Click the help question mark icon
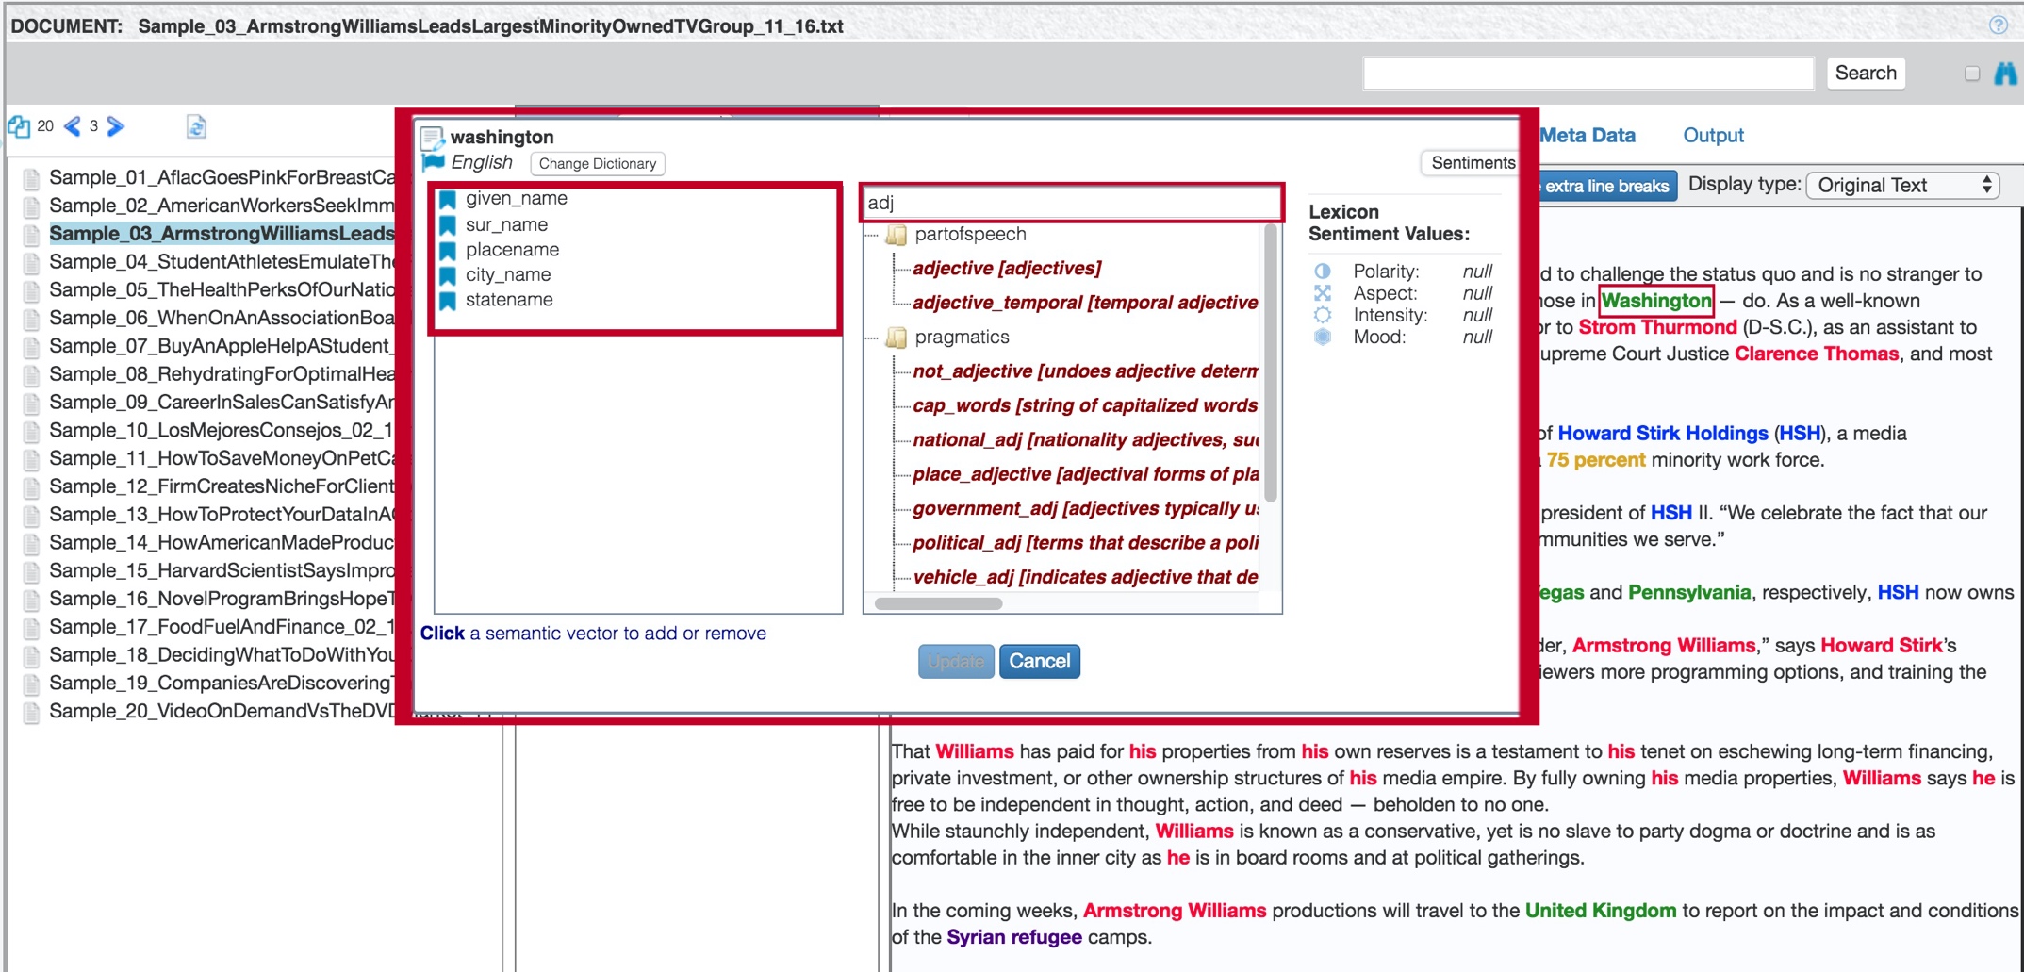The image size is (2024, 972). point(1998,25)
